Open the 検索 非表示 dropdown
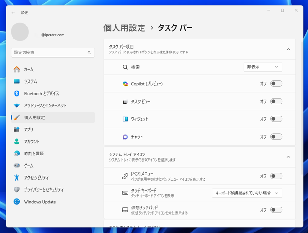 263,67
